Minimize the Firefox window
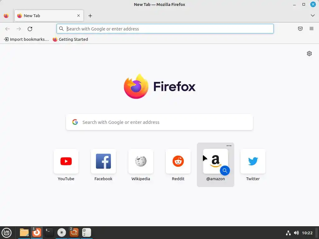Image resolution: width=319 pixels, height=239 pixels. tap(294, 4)
